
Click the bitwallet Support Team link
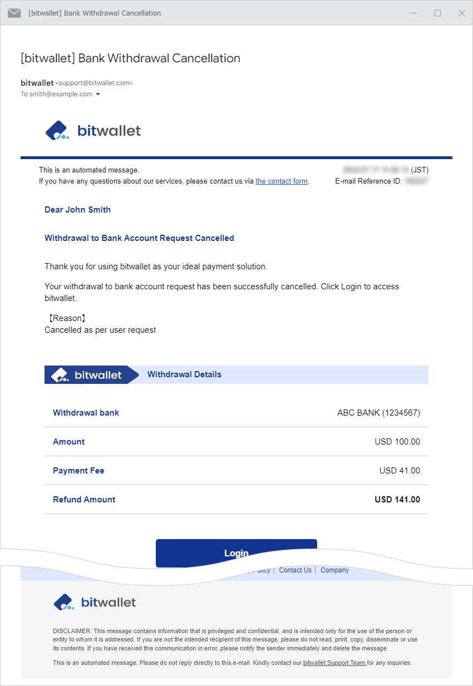334,663
